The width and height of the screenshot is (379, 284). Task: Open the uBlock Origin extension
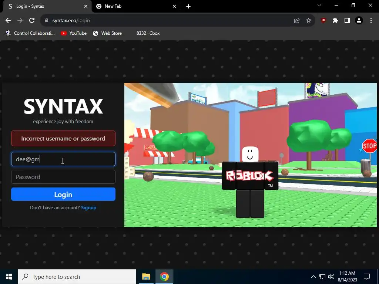[323, 21]
